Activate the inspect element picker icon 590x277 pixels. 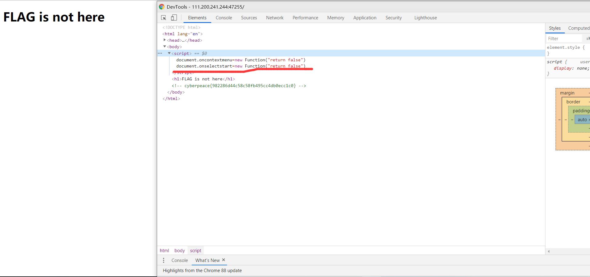tap(164, 18)
